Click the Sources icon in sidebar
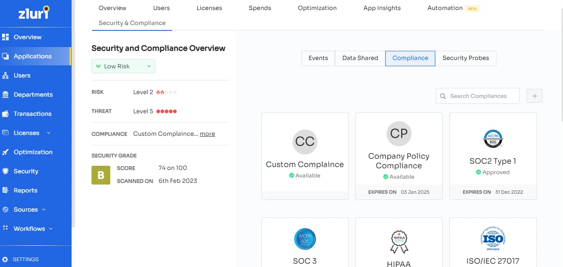 pyautogui.click(x=5, y=210)
